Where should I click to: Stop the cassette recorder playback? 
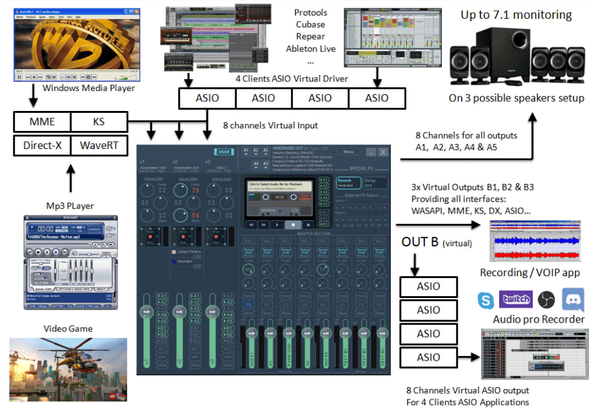[x=293, y=224]
